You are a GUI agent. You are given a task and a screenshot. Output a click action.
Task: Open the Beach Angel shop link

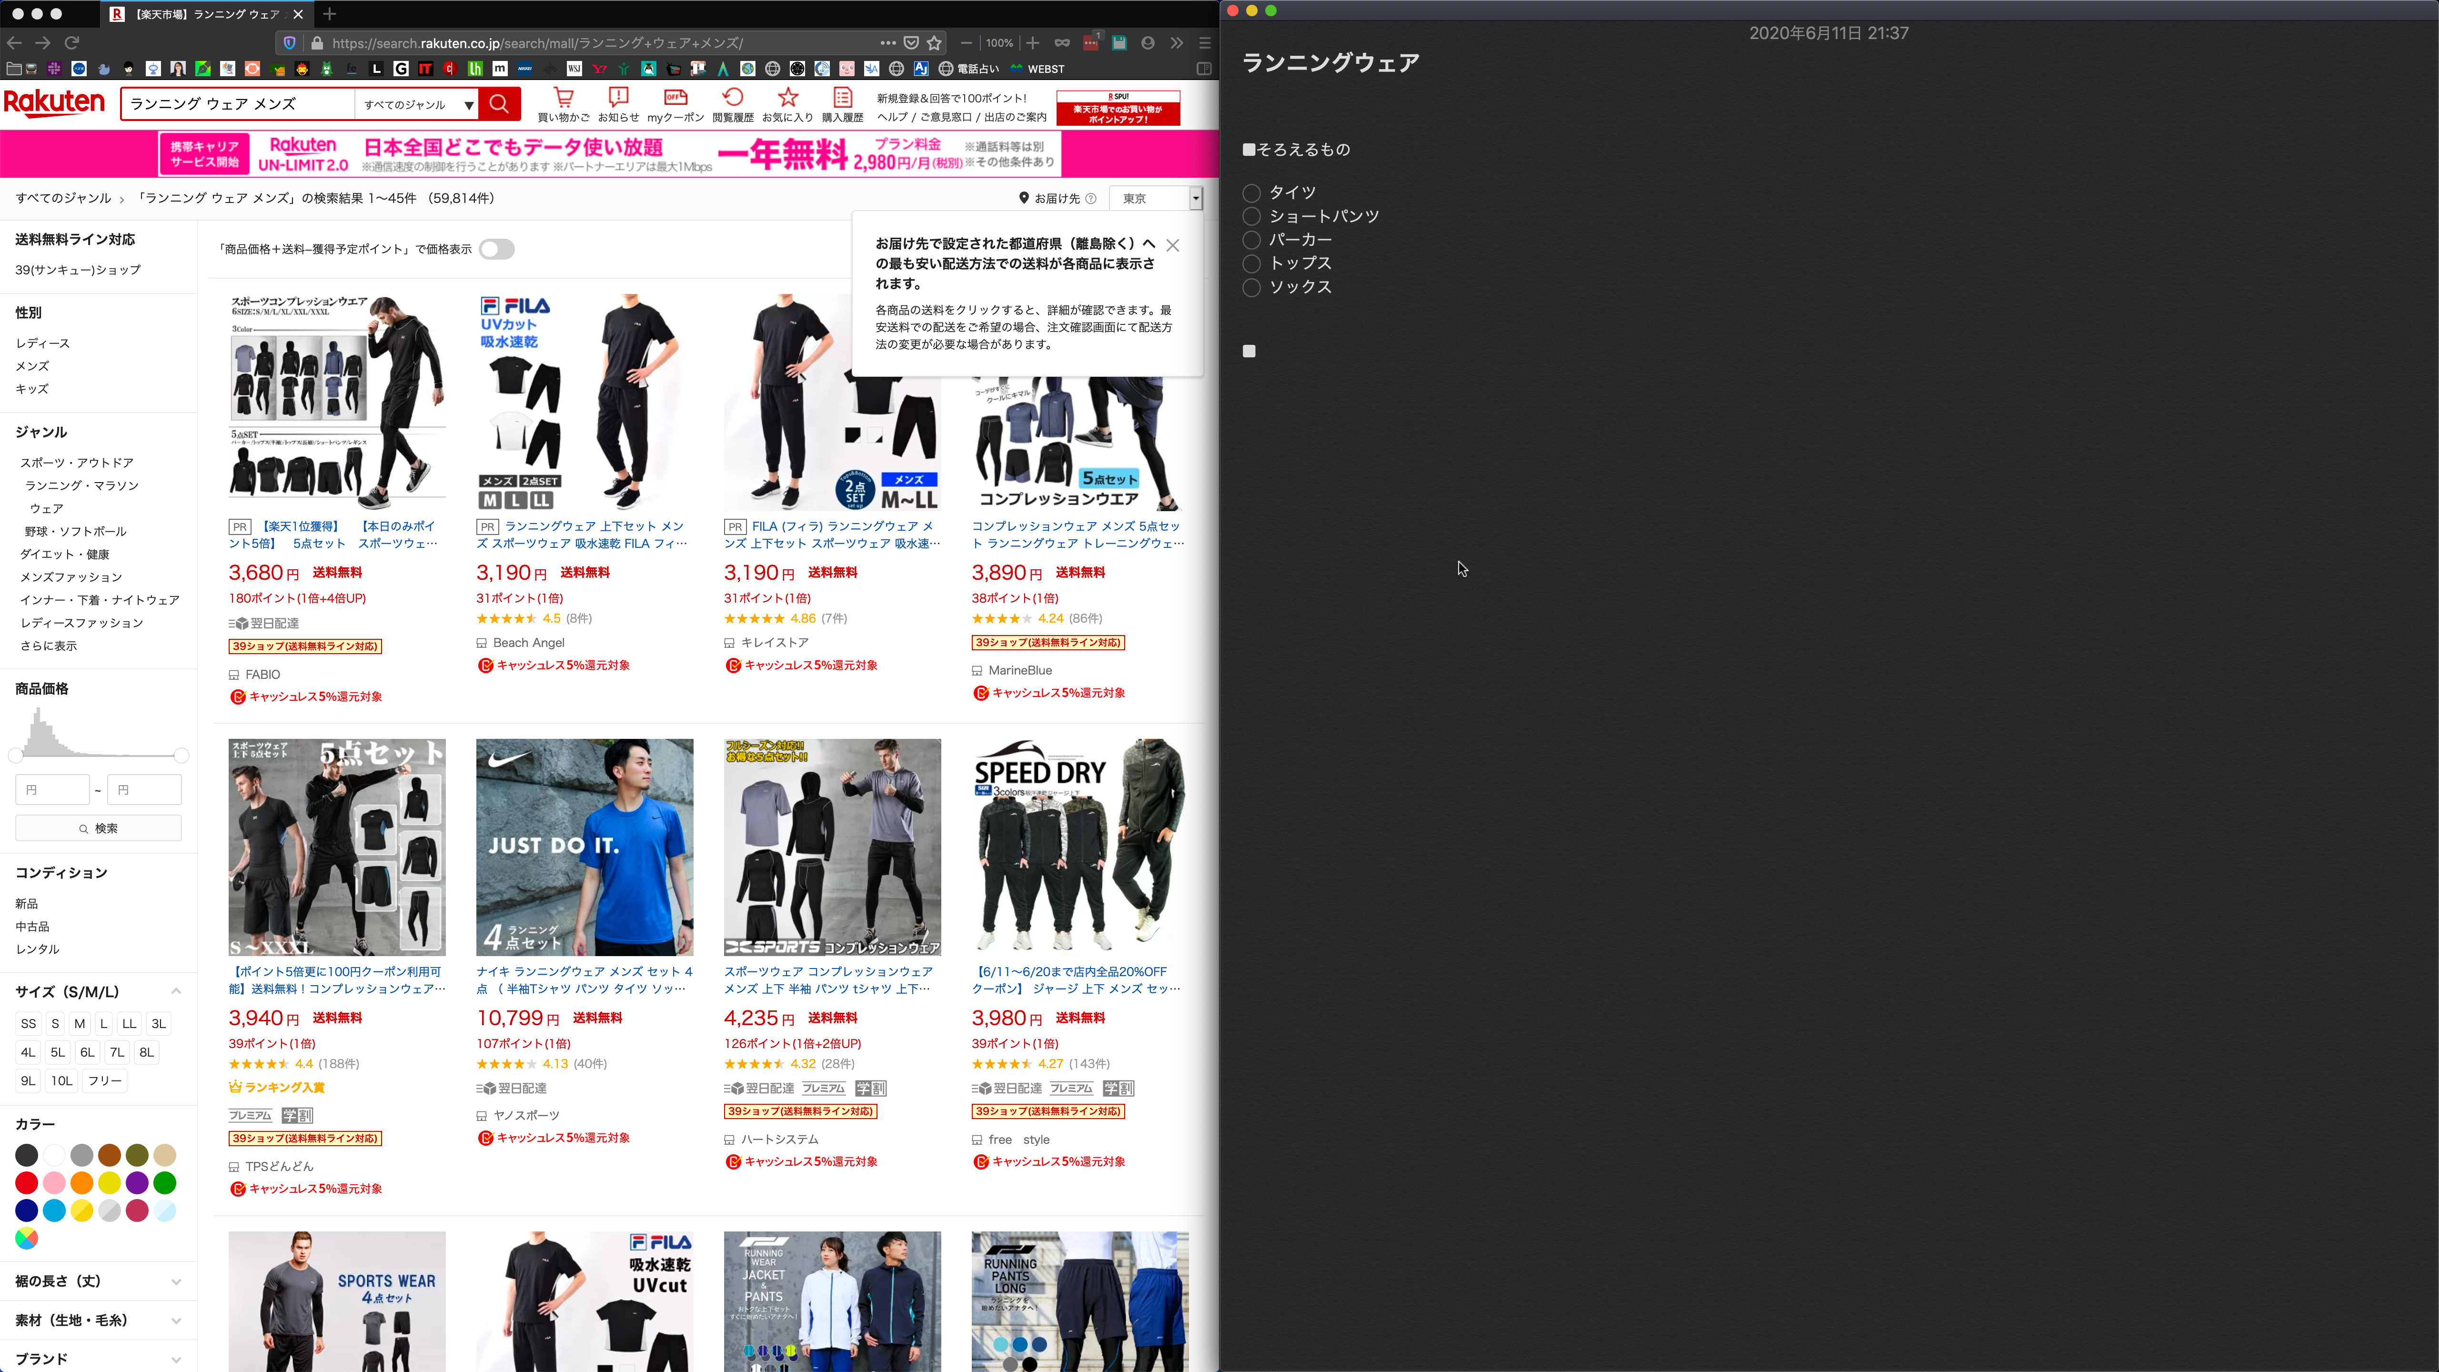point(528,642)
